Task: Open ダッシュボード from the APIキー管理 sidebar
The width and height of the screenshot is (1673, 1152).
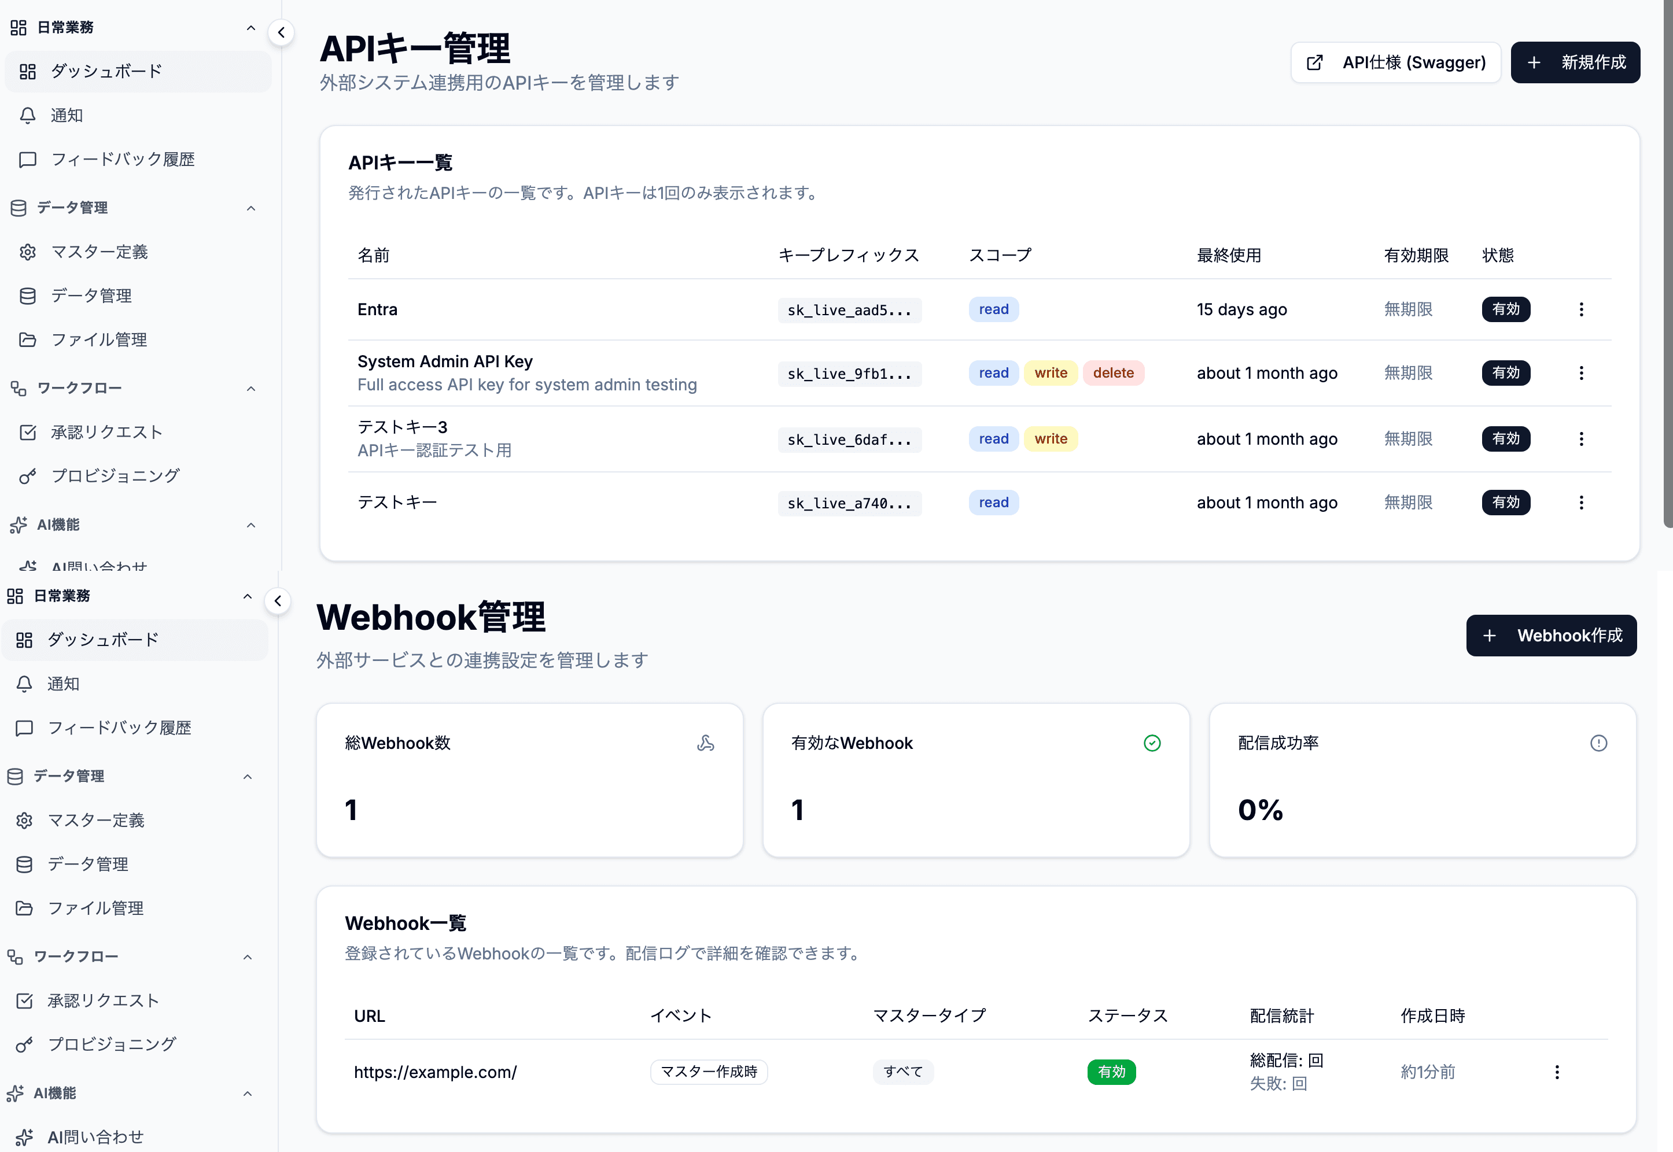Action: (x=138, y=72)
